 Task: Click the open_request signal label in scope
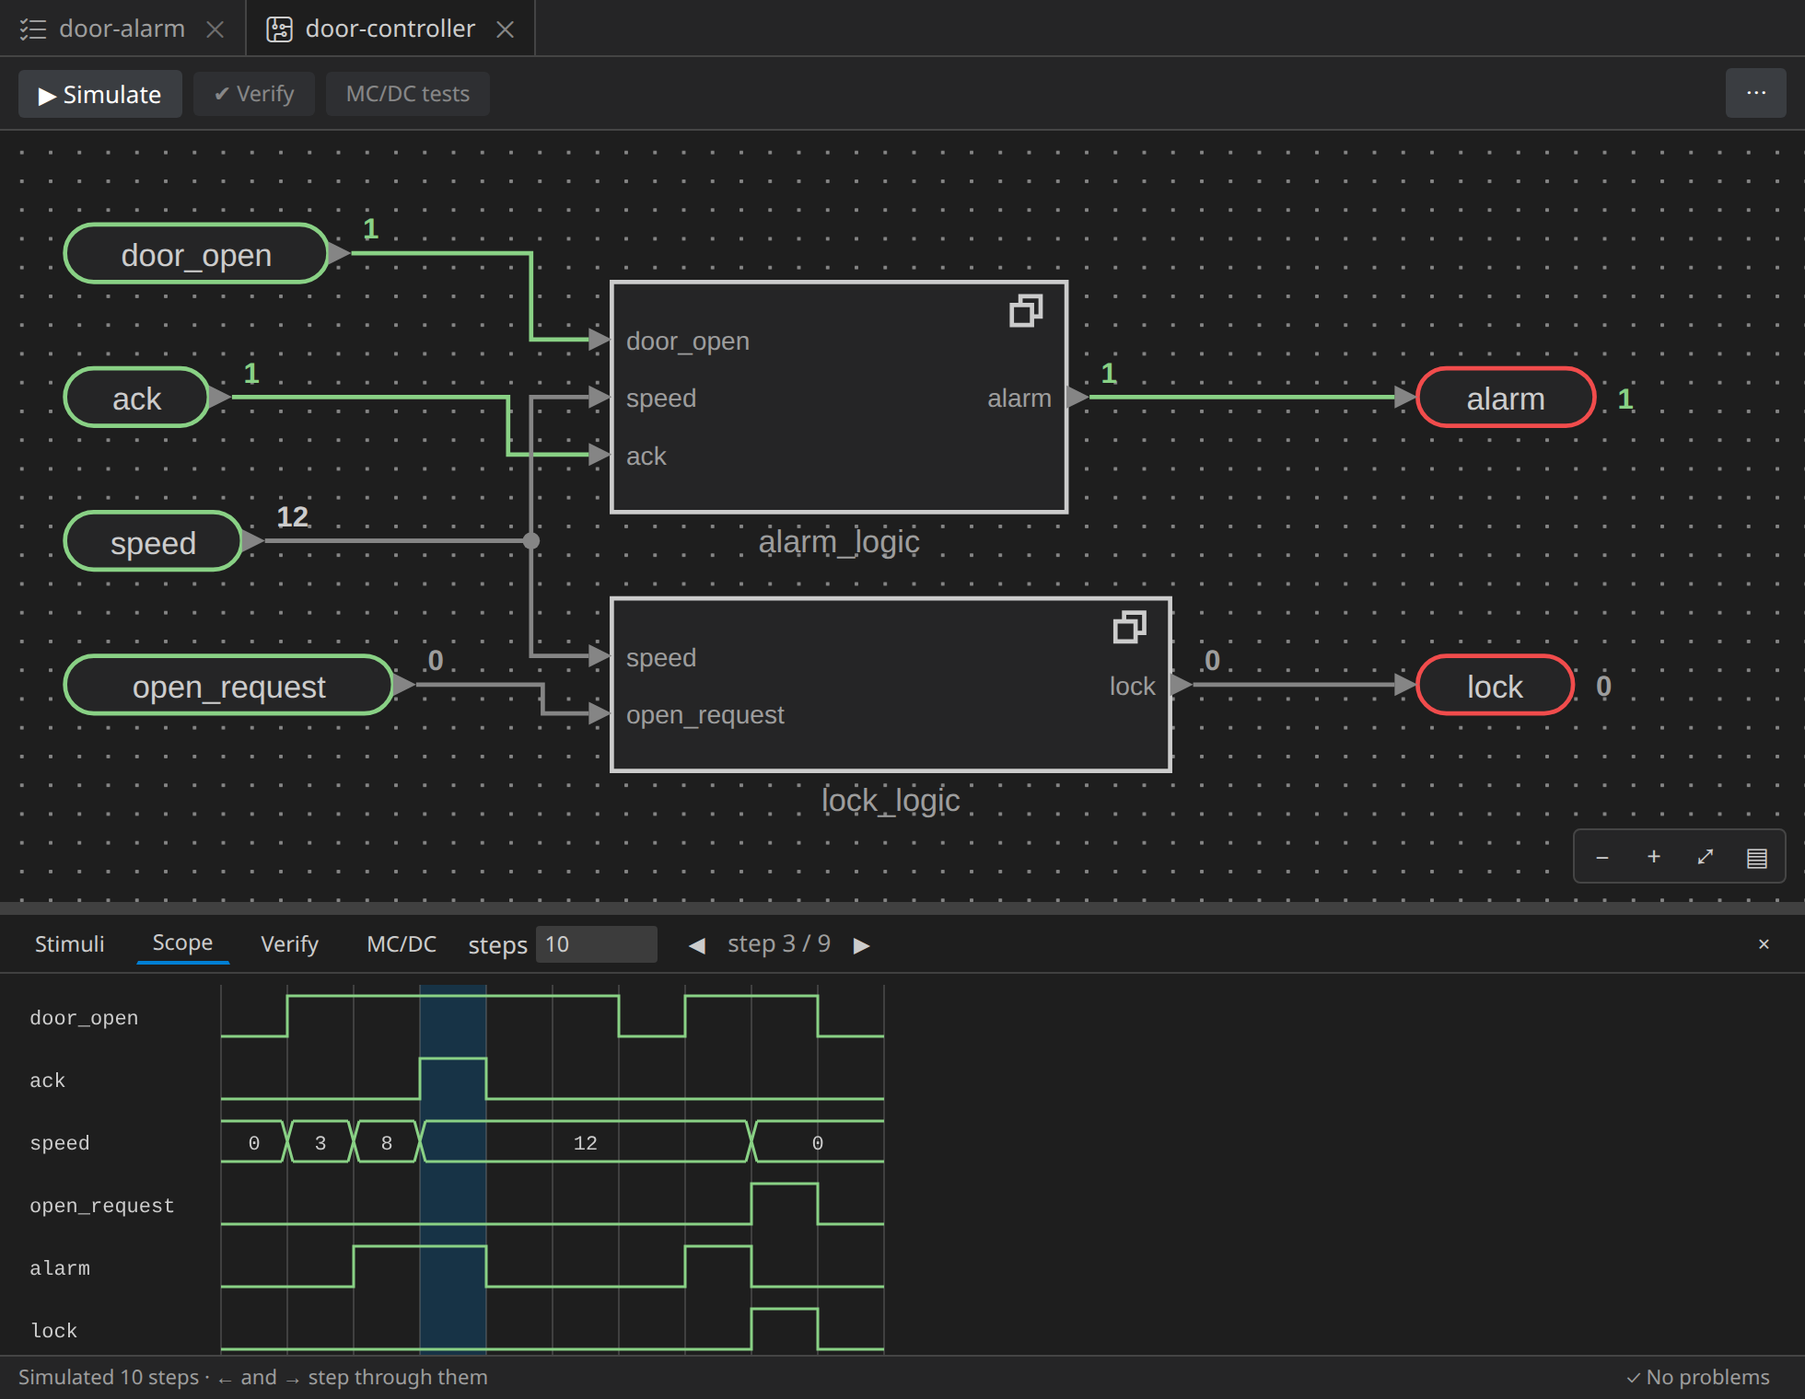(101, 1205)
